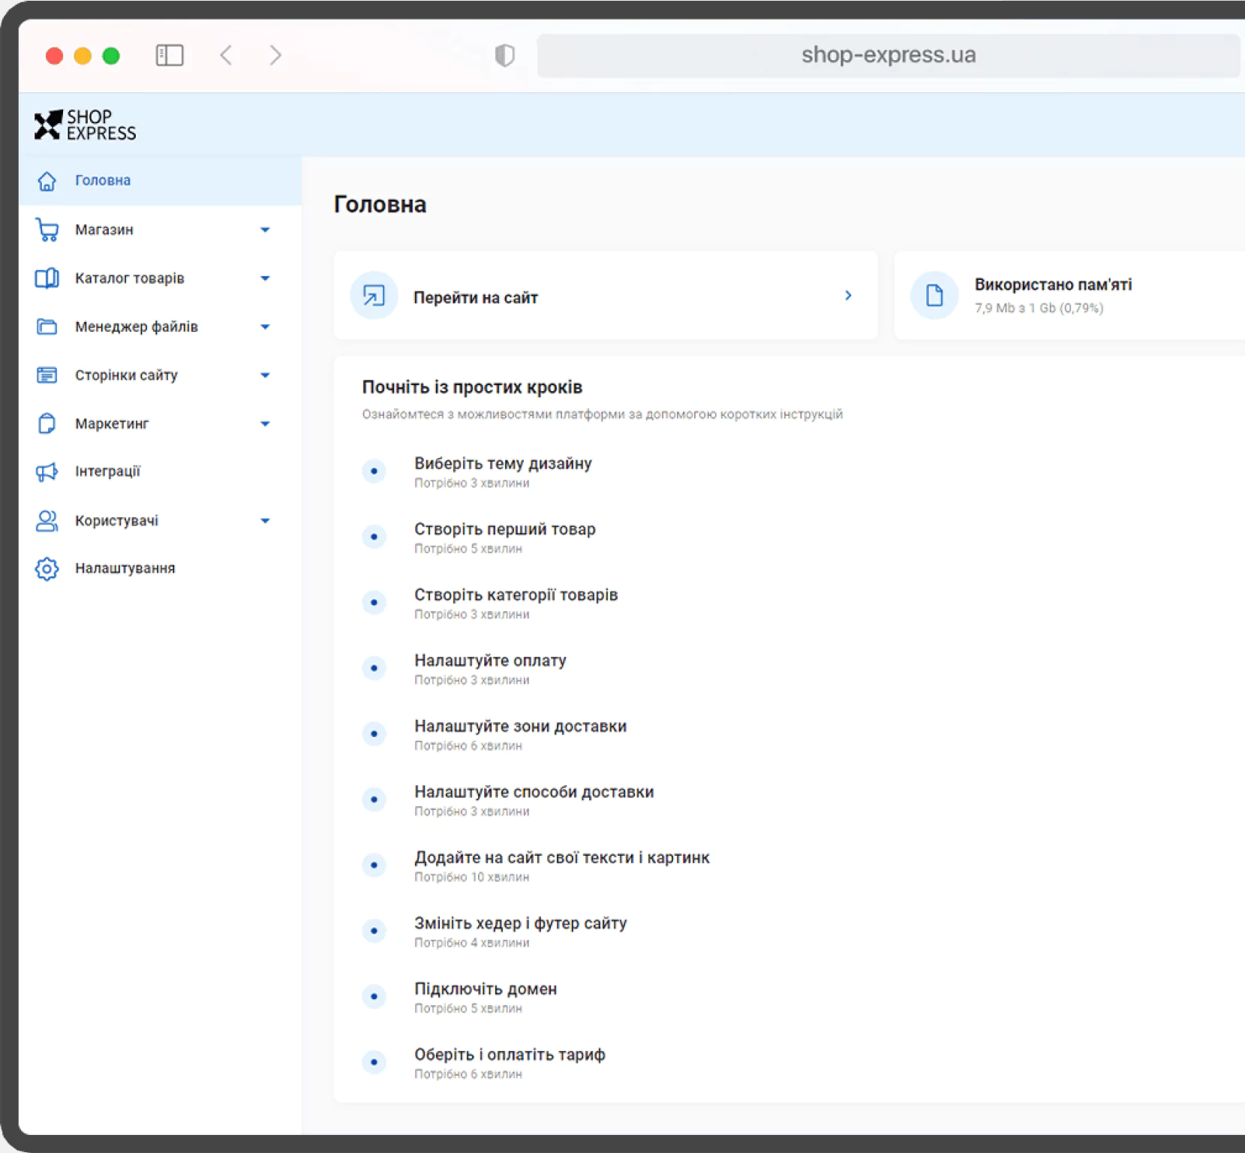Click the megaphone icon for Інтеграції
Viewport: 1245px width, 1153px height.
coord(47,471)
